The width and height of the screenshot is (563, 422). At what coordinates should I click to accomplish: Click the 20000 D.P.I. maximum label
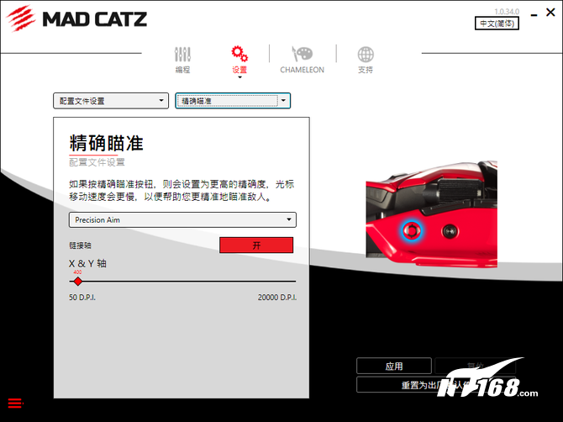click(x=276, y=298)
